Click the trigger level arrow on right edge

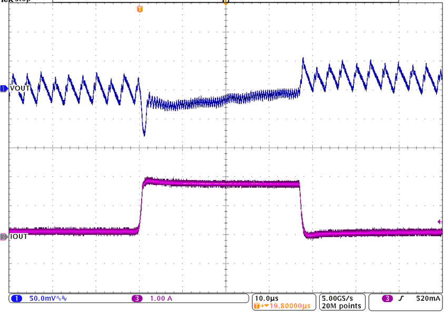pos(439,221)
